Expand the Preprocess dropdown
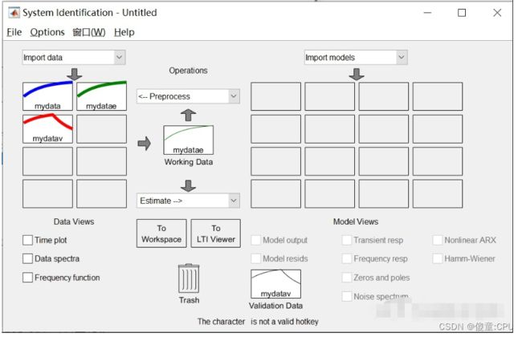 188,96
